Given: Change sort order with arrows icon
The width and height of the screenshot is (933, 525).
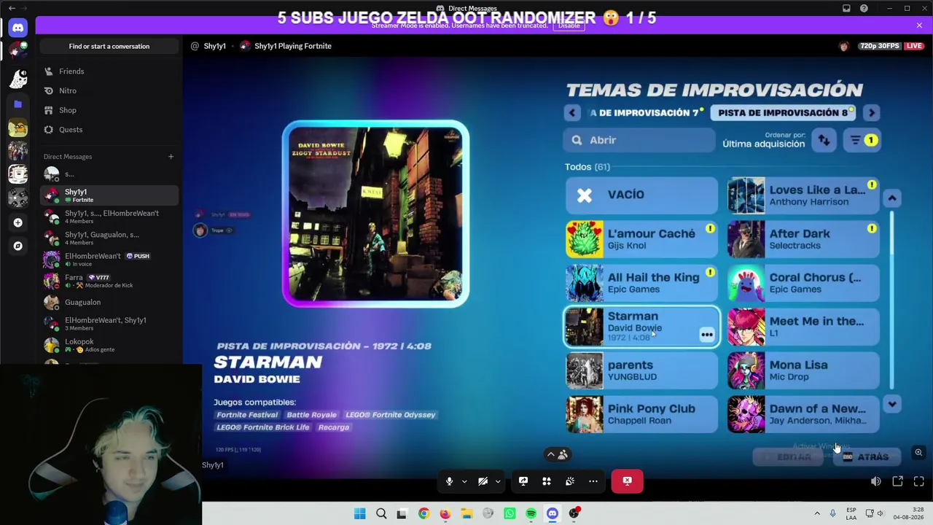Looking at the screenshot, I should (824, 140).
